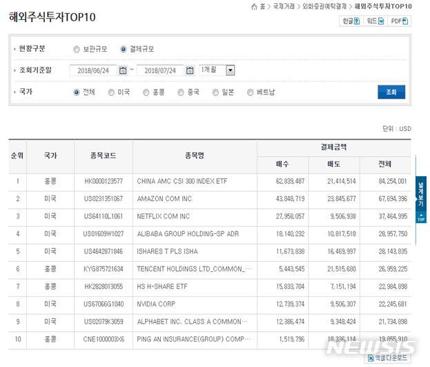Click stock code HK2828013055

[104, 286]
